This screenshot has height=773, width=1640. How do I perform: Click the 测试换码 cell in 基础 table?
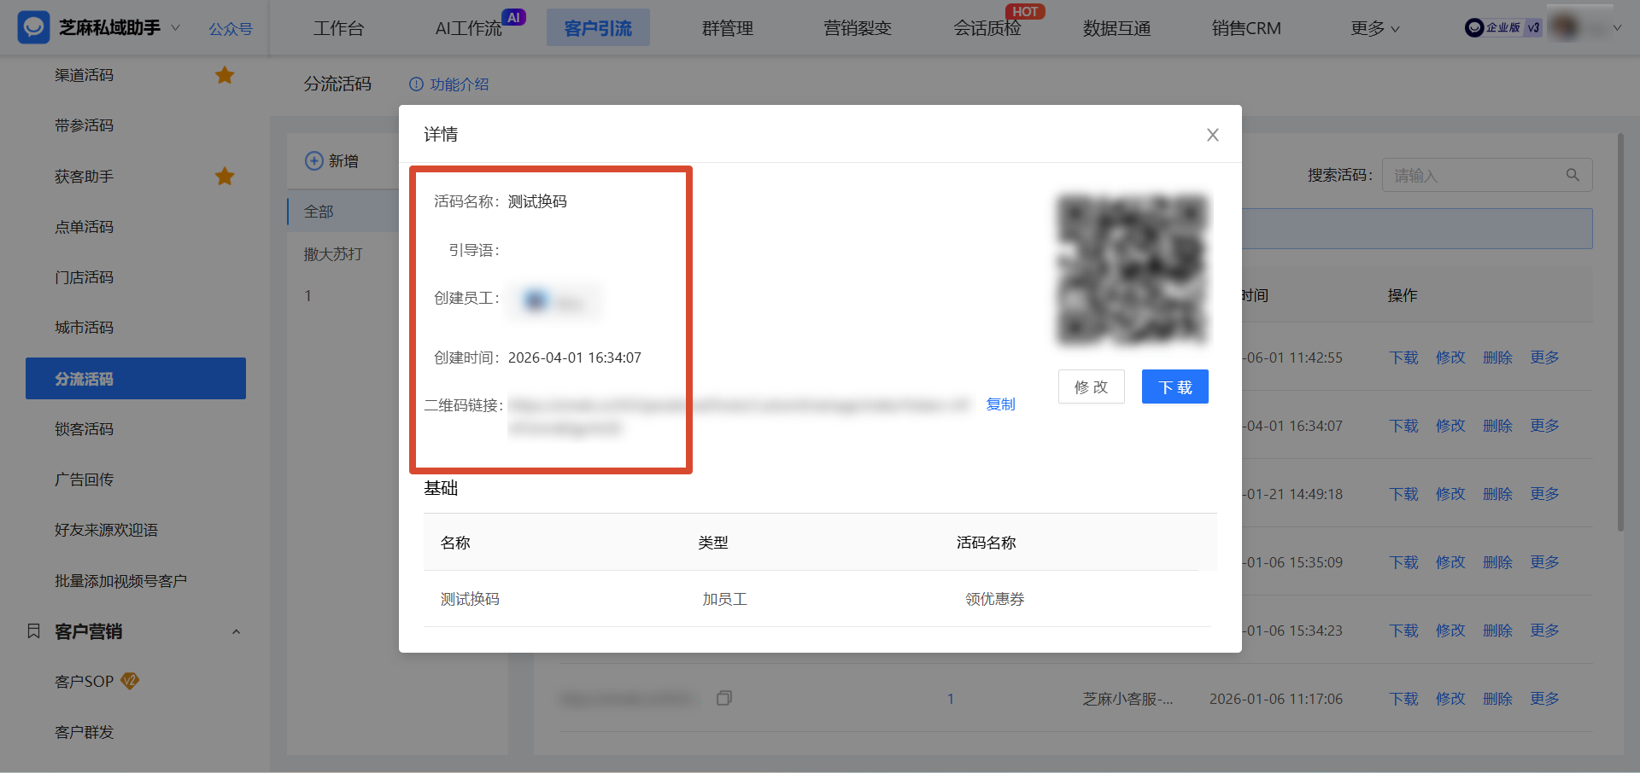click(470, 599)
